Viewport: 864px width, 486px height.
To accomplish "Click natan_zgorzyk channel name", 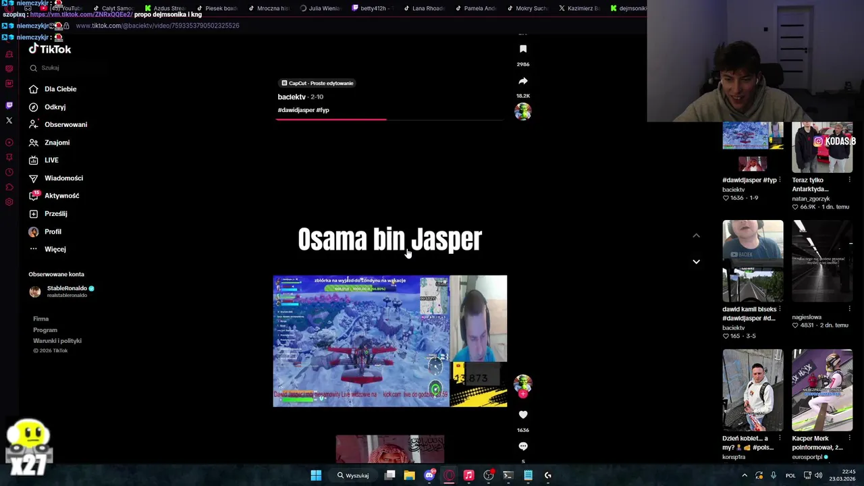I will coord(811,198).
